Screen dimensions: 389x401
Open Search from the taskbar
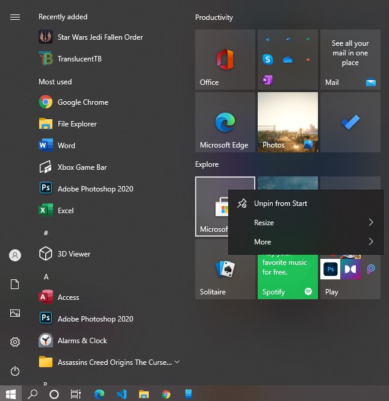point(33,394)
